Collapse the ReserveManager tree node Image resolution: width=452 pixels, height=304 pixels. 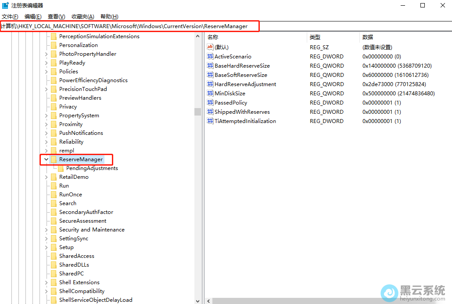coord(46,159)
